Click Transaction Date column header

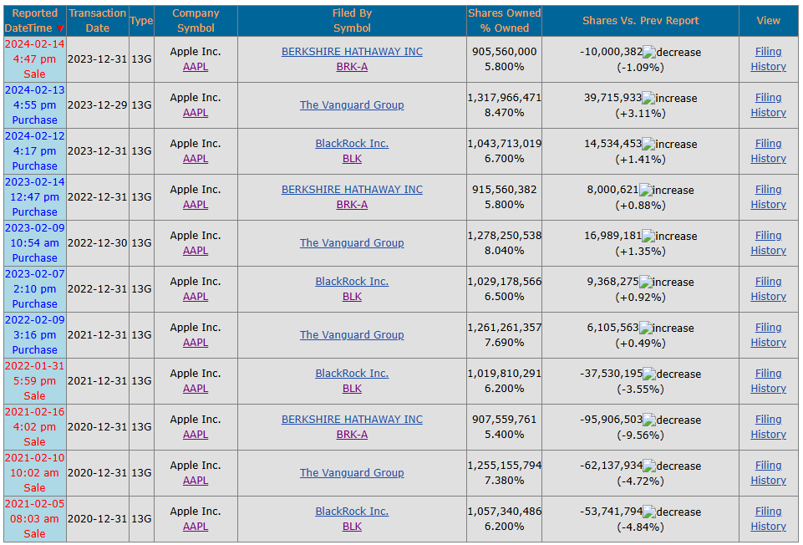pos(97,21)
